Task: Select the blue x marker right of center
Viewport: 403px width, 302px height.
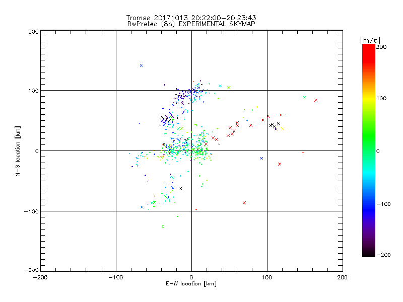Action: [261, 158]
